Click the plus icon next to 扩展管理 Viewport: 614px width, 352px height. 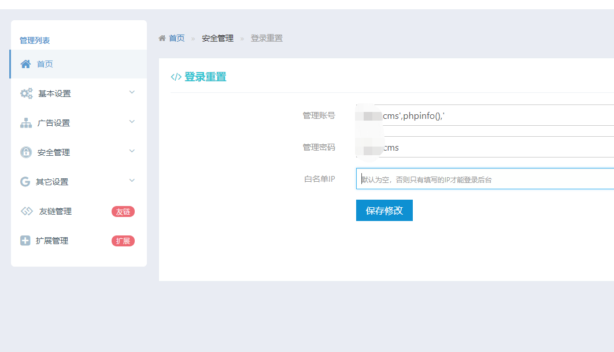pyautogui.click(x=25, y=241)
